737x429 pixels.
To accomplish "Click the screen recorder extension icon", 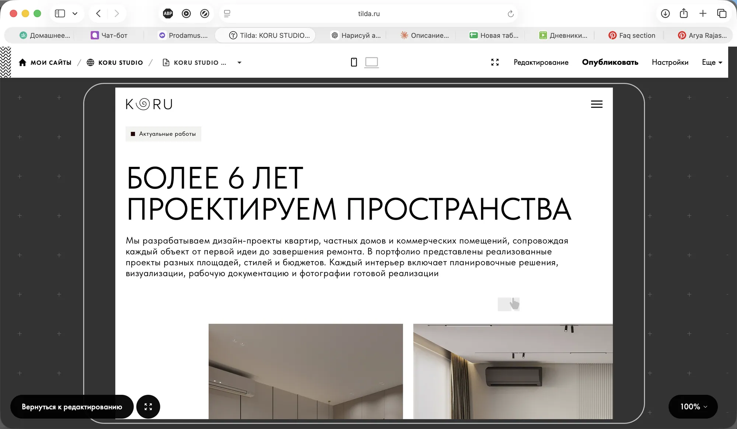I will [186, 14].
